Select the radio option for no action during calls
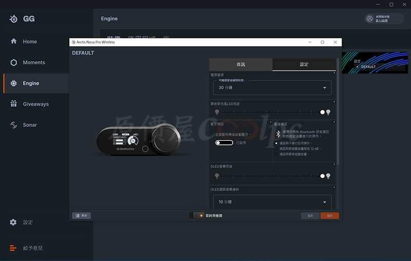Viewport: 411px width, 261px height. [276, 143]
